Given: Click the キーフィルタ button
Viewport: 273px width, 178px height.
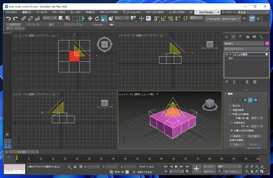Looking at the screenshot, I should pyautogui.click(x=232, y=172).
